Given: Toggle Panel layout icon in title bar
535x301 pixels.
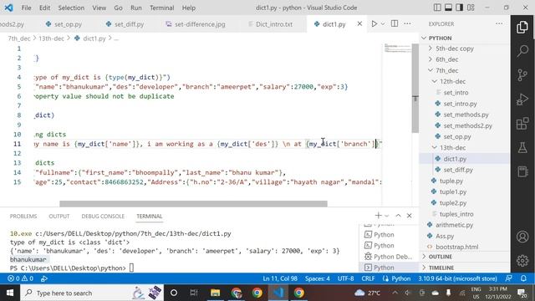Looking at the screenshot, I should click(448, 8).
